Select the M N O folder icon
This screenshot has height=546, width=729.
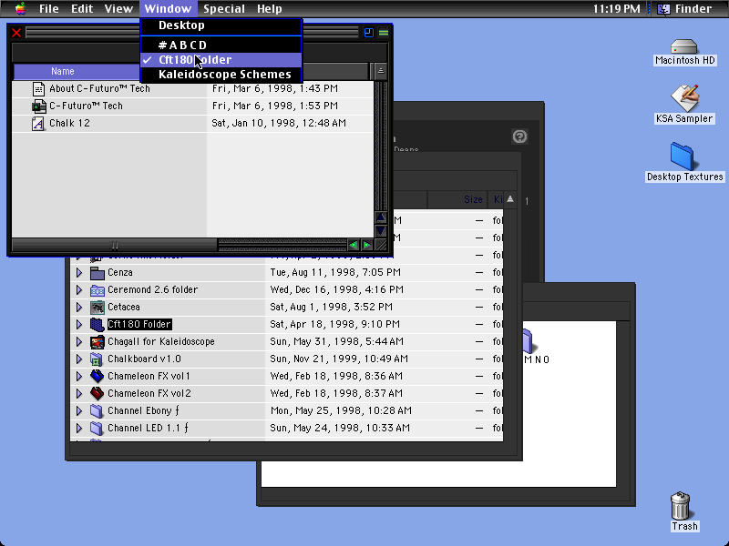528,342
